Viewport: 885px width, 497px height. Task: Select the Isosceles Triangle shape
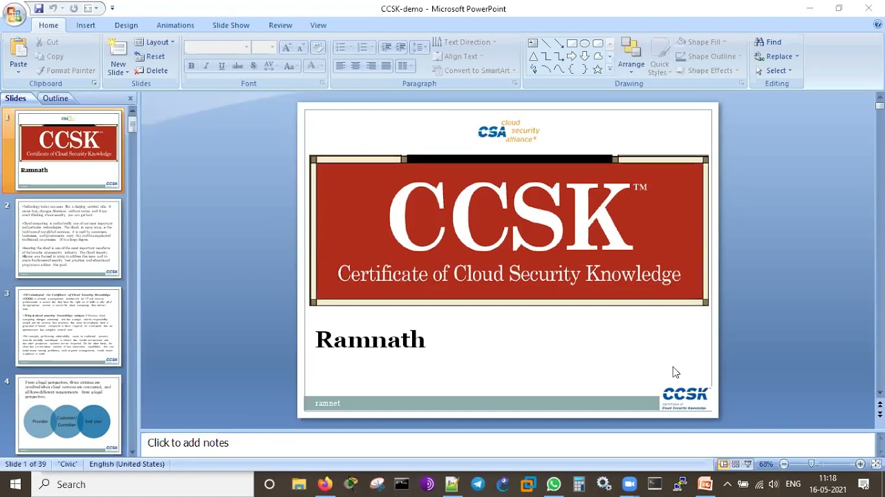533,56
